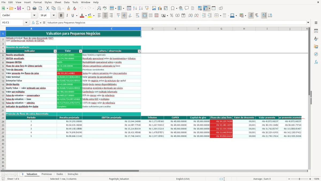The height and width of the screenshot is (181, 321).
Task: Click zoom in plus button
Action: [x=310, y=179]
